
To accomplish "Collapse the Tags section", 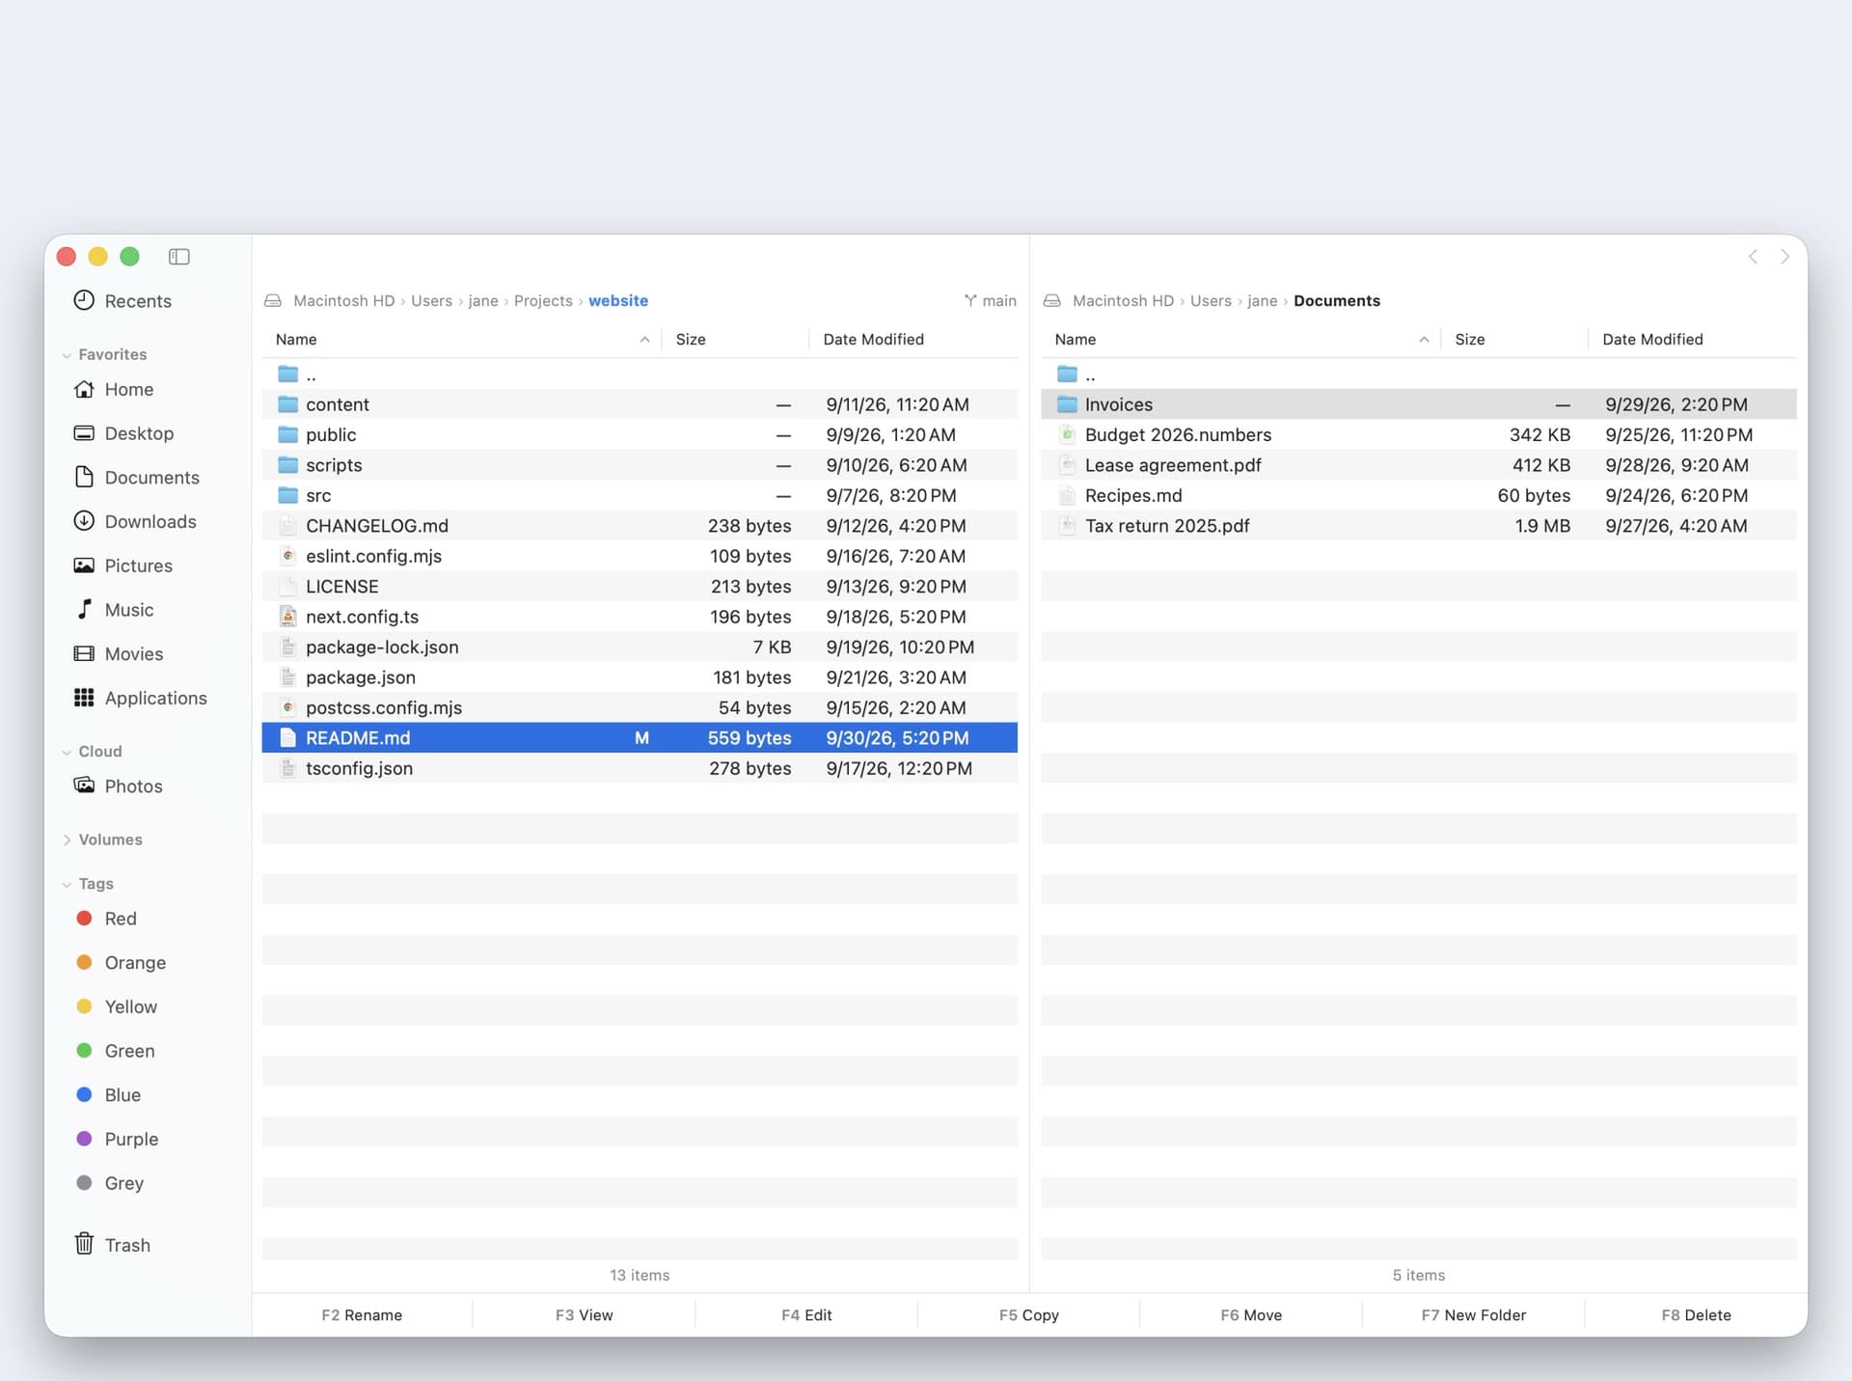I will click(x=67, y=884).
